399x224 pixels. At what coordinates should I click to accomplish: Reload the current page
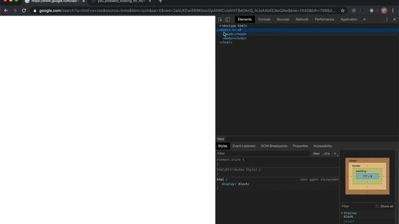24,11
